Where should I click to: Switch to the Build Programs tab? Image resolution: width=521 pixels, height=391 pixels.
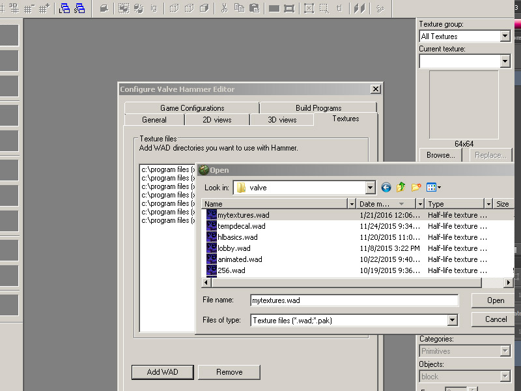click(318, 108)
